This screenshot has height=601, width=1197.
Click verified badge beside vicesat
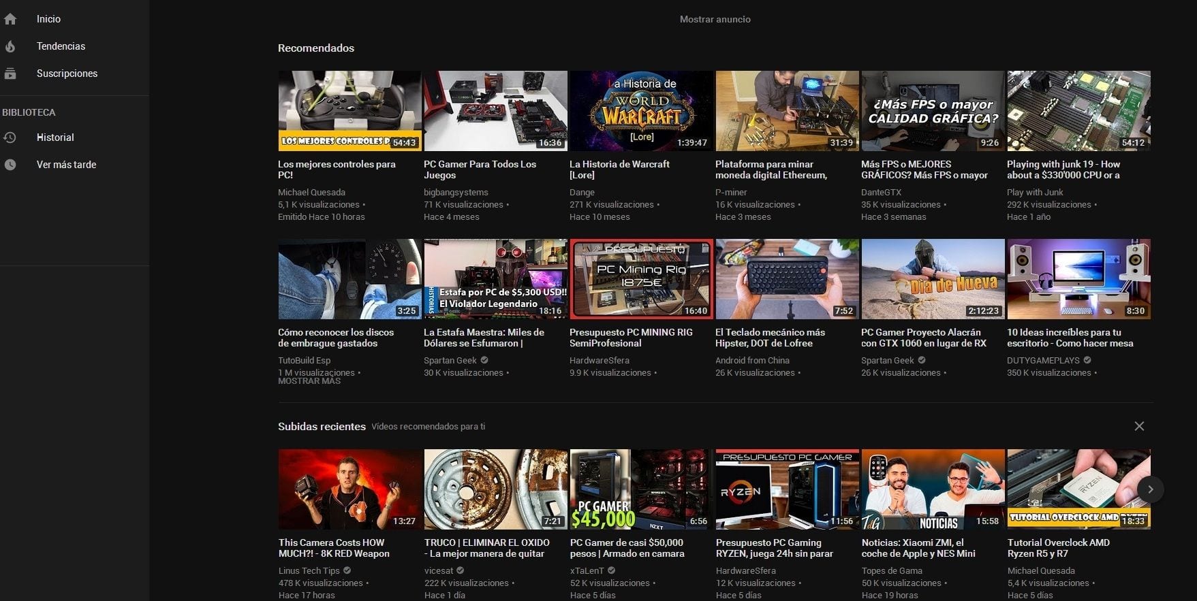click(x=461, y=570)
